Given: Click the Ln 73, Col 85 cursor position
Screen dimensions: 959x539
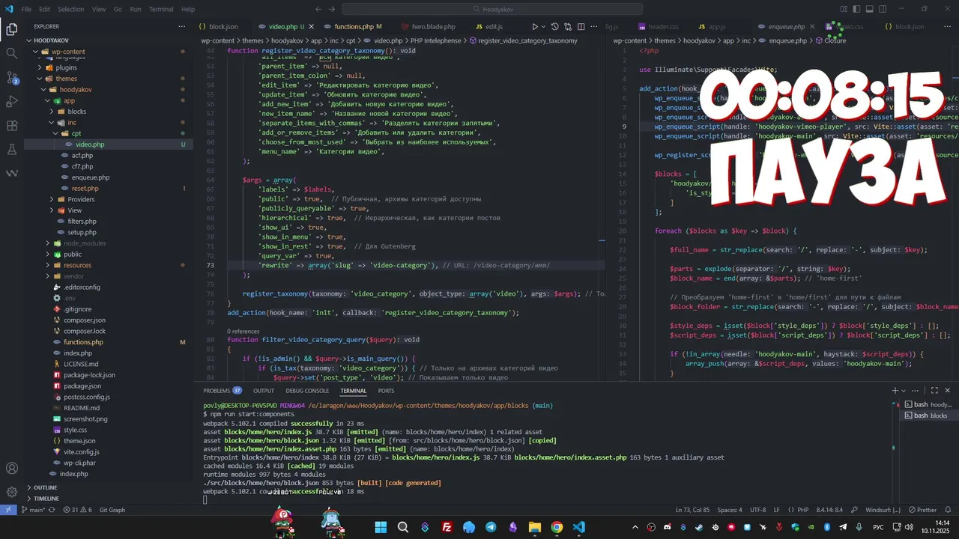Looking at the screenshot, I should 693,510.
